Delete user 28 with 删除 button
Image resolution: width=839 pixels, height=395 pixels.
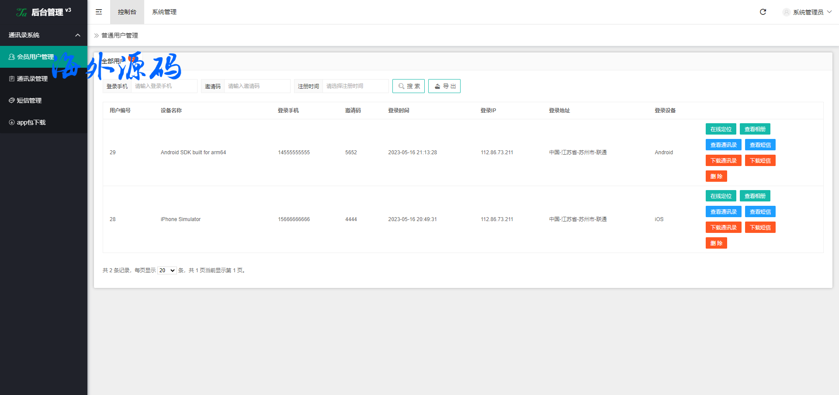(x=716, y=243)
